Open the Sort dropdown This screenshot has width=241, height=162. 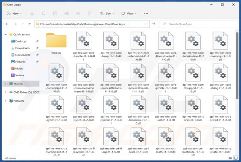(107, 13)
